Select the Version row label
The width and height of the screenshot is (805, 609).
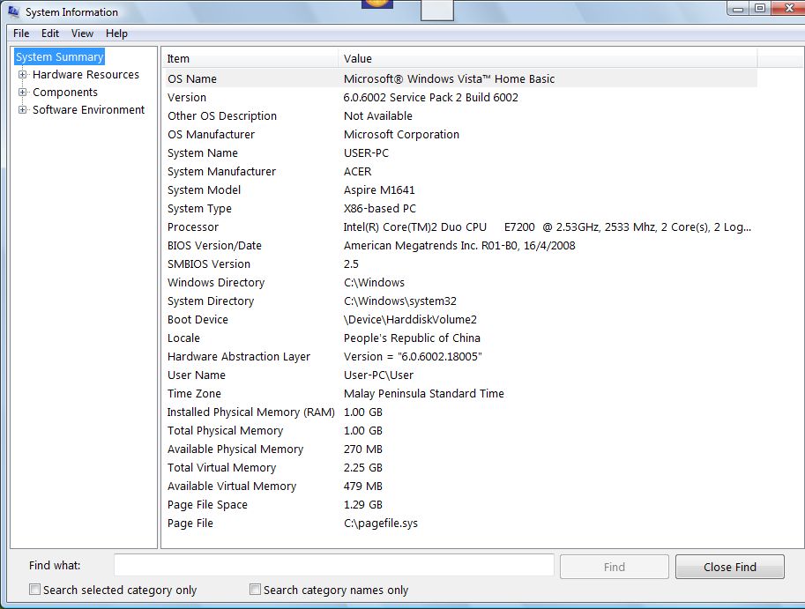[187, 98]
